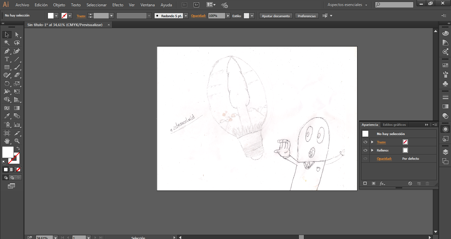451x239 pixels.
Task: Select the Rectangle tool
Action: click(x=7, y=67)
